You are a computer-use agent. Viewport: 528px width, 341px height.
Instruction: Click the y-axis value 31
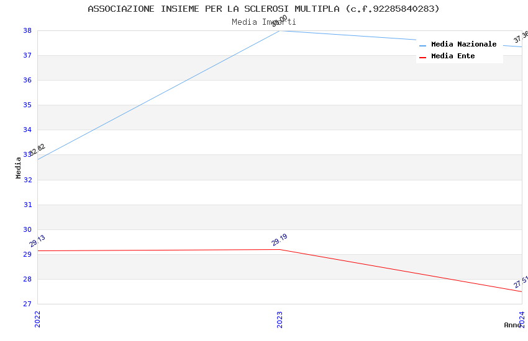[27, 205]
